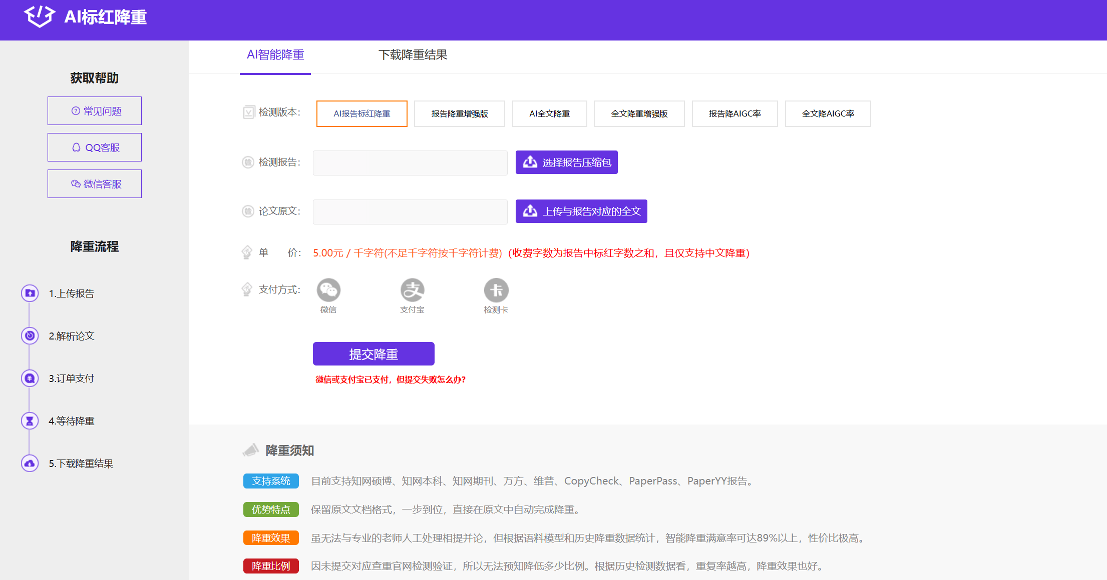Click the 检测报告 input field

click(410, 162)
